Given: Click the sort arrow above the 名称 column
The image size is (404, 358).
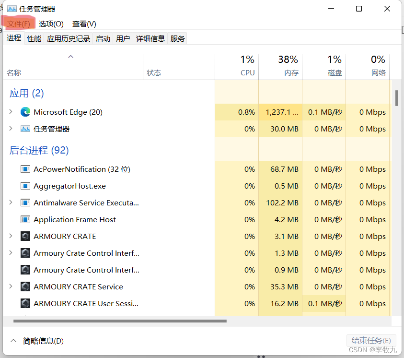Looking at the screenshot, I should tap(70, 57).
